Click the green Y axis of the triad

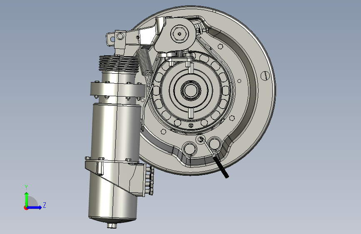click(x=27, y=199)
